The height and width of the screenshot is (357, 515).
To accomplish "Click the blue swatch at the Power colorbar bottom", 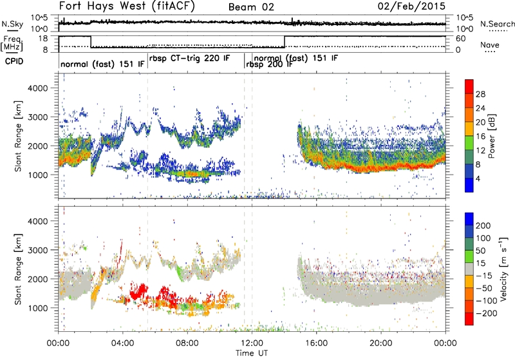I will point(469,185).
